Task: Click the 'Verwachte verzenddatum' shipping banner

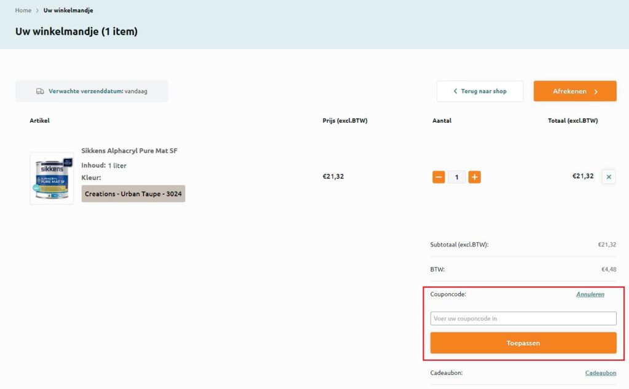Action: click(x=92, y=92)
